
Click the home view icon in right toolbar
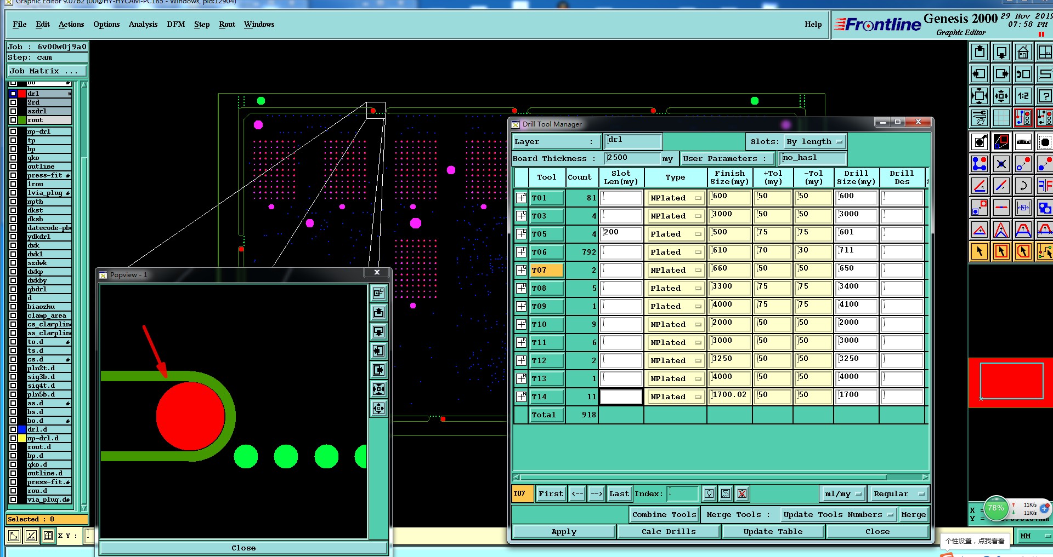[x=1023, y=53]
